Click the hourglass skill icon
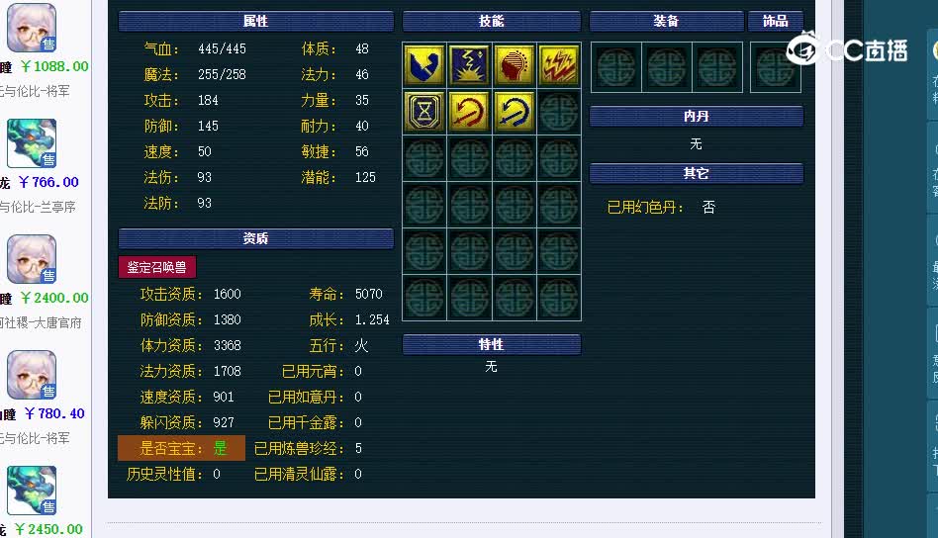This screenshot has width=938, height=538. coord(424,111)
